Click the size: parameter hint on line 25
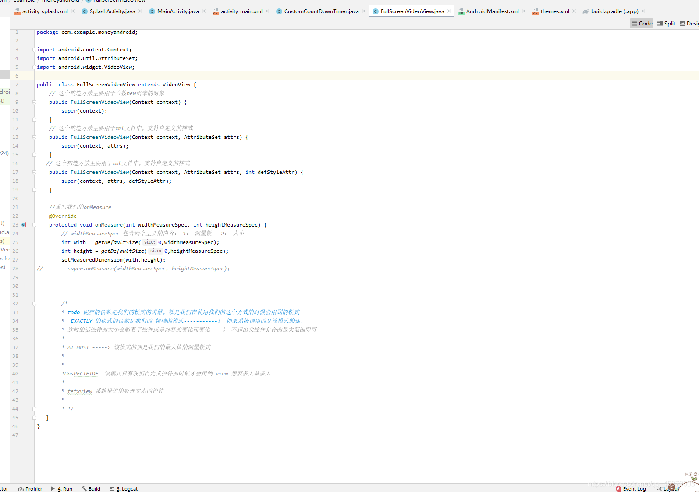Viewport: 699px width, 492px height. click(149, 242)
